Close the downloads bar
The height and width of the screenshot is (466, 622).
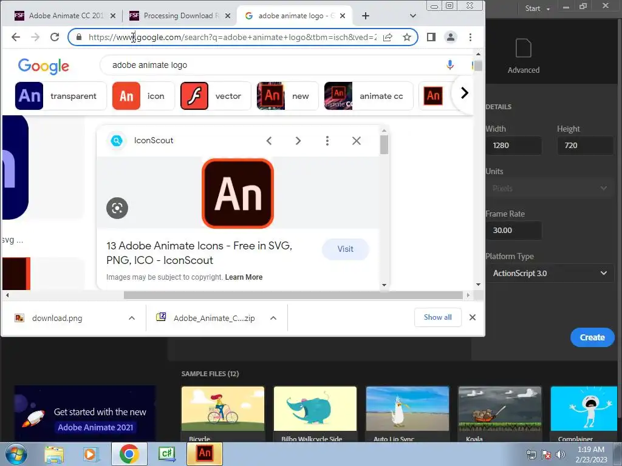473,317
